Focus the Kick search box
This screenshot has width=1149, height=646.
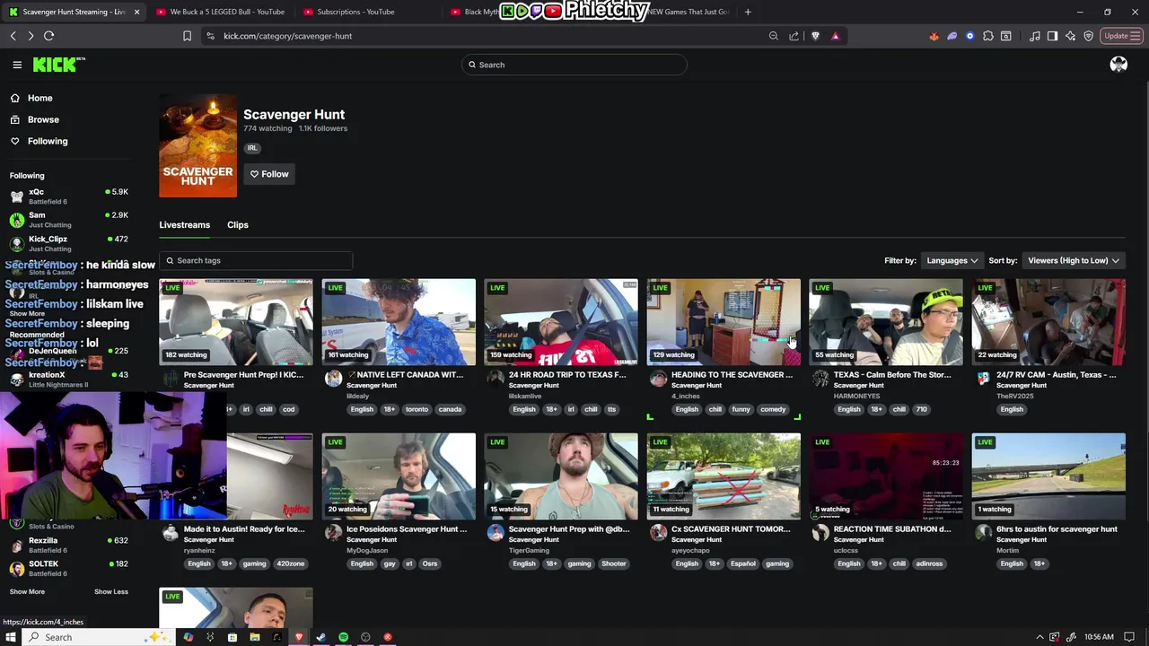[x=574, y=65]
